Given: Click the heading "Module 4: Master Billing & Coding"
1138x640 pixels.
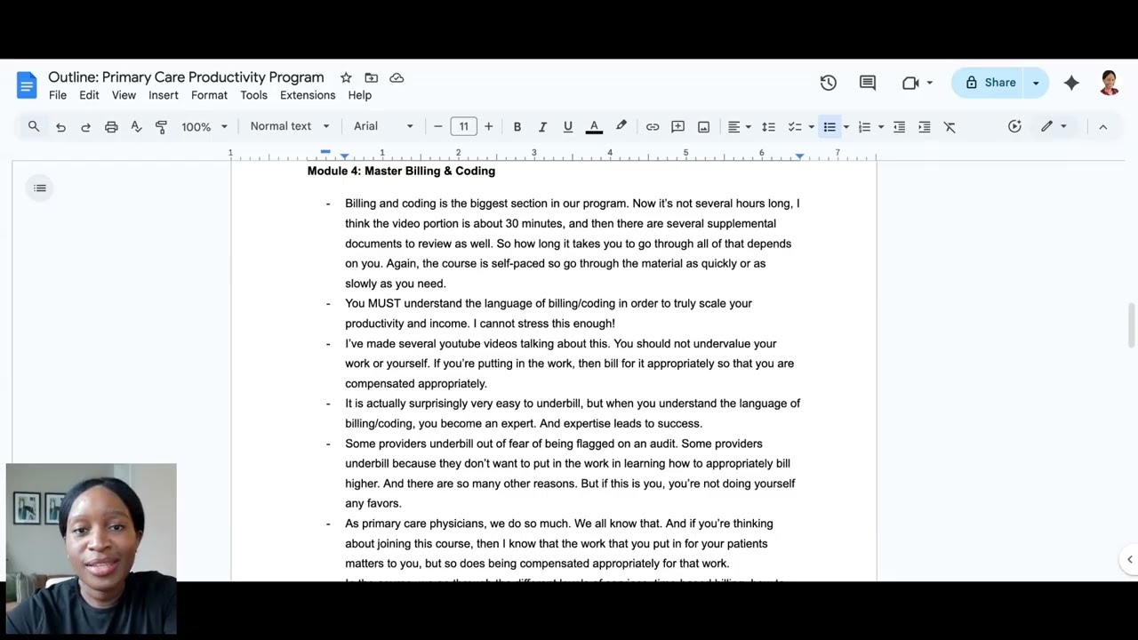Looking at the screenshot, I should point(401,171).
